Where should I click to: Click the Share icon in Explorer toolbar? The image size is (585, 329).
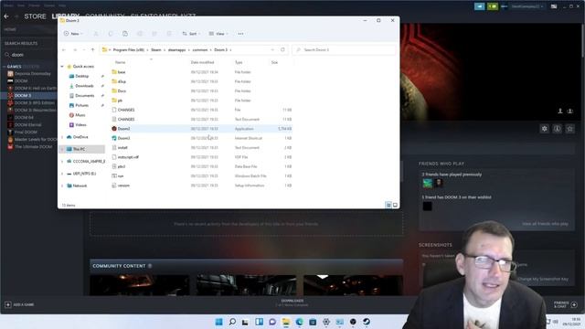(154, 34)
